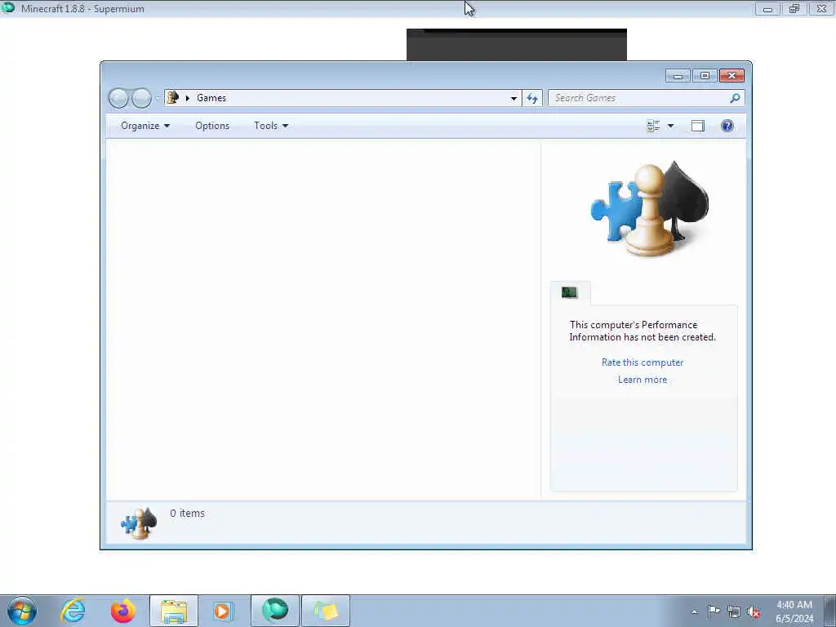
Task: Click the Games folder icon in address bar
Action: click(173, 98)
